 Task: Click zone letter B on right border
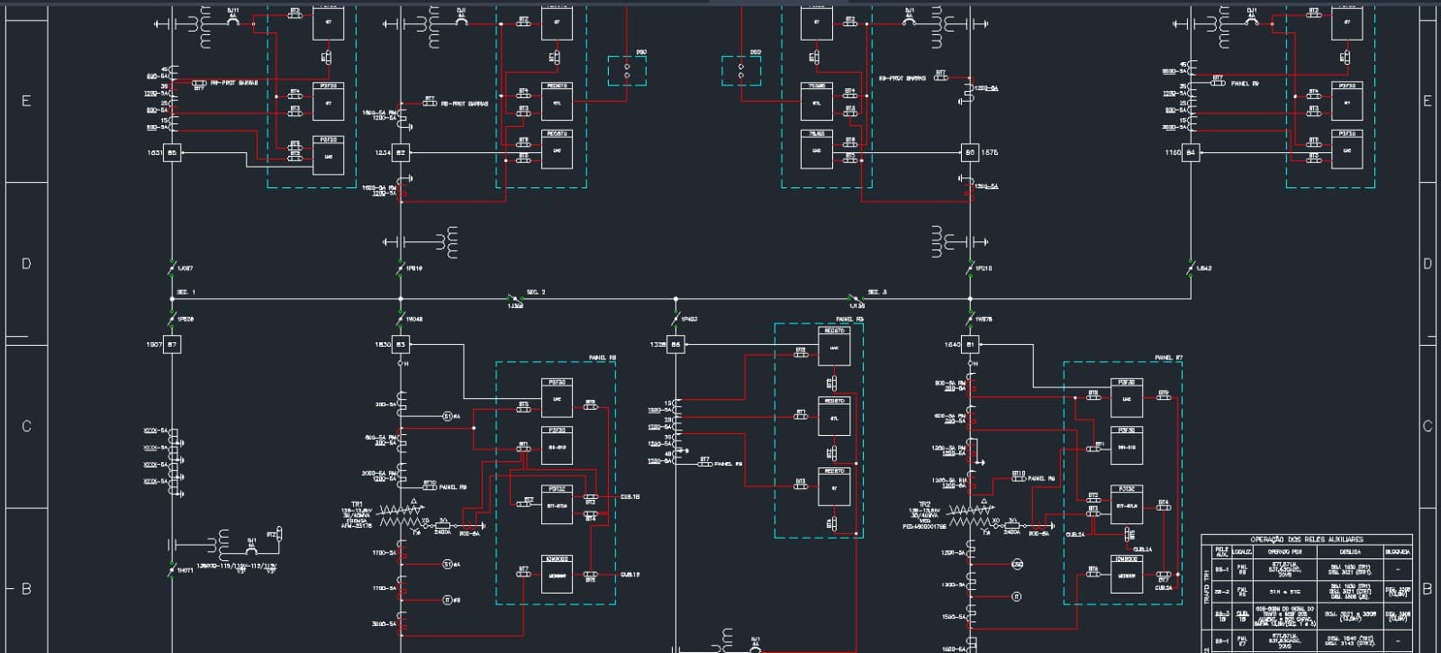point(1427,589)
